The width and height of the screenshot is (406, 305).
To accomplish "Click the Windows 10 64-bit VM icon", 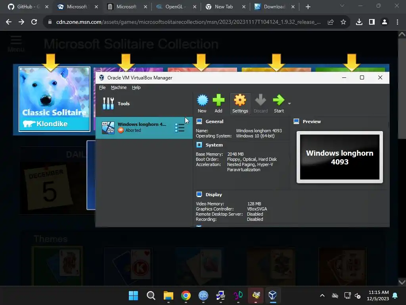I will tap(108, 127).
